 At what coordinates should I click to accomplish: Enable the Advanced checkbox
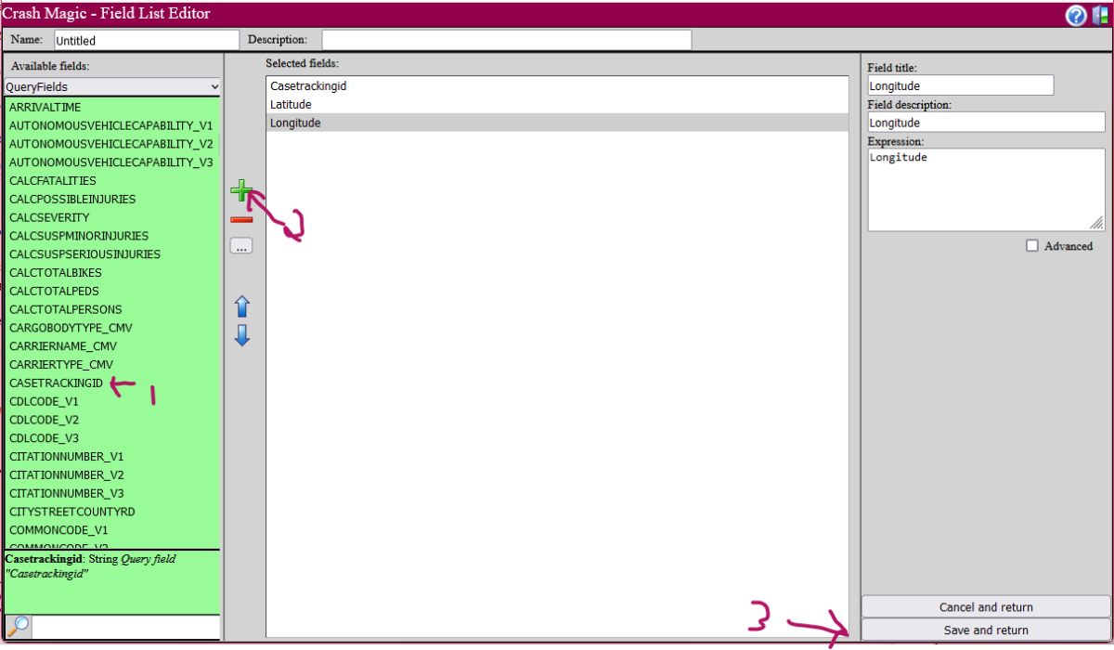click(x=1032, y=245)
